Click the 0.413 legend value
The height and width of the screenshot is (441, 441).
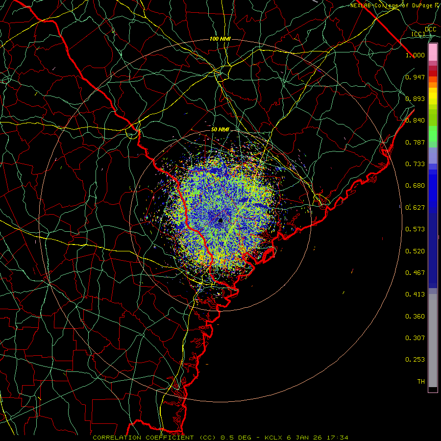pyautogui.click(x=415, y=294)
